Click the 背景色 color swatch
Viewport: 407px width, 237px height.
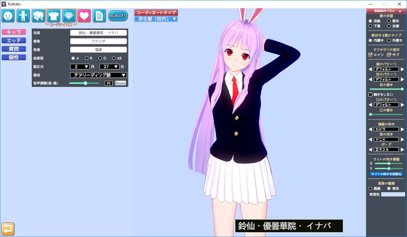[393, 194]
